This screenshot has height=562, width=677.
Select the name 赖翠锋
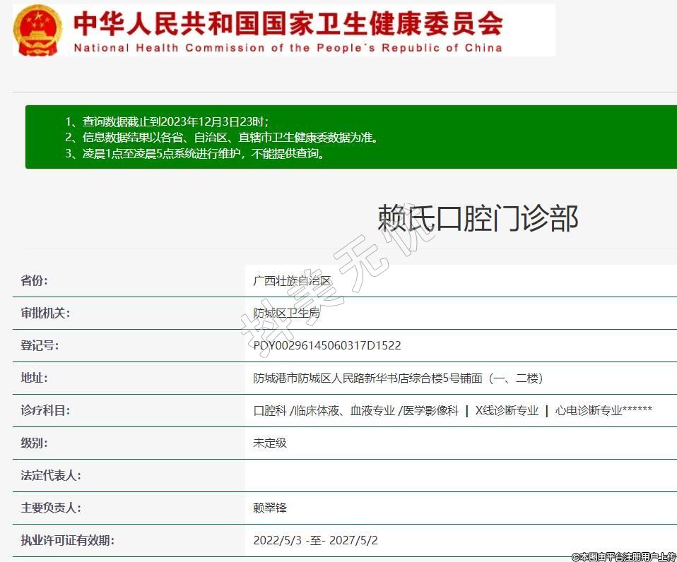pyautogui.click(x=270, y=508)
